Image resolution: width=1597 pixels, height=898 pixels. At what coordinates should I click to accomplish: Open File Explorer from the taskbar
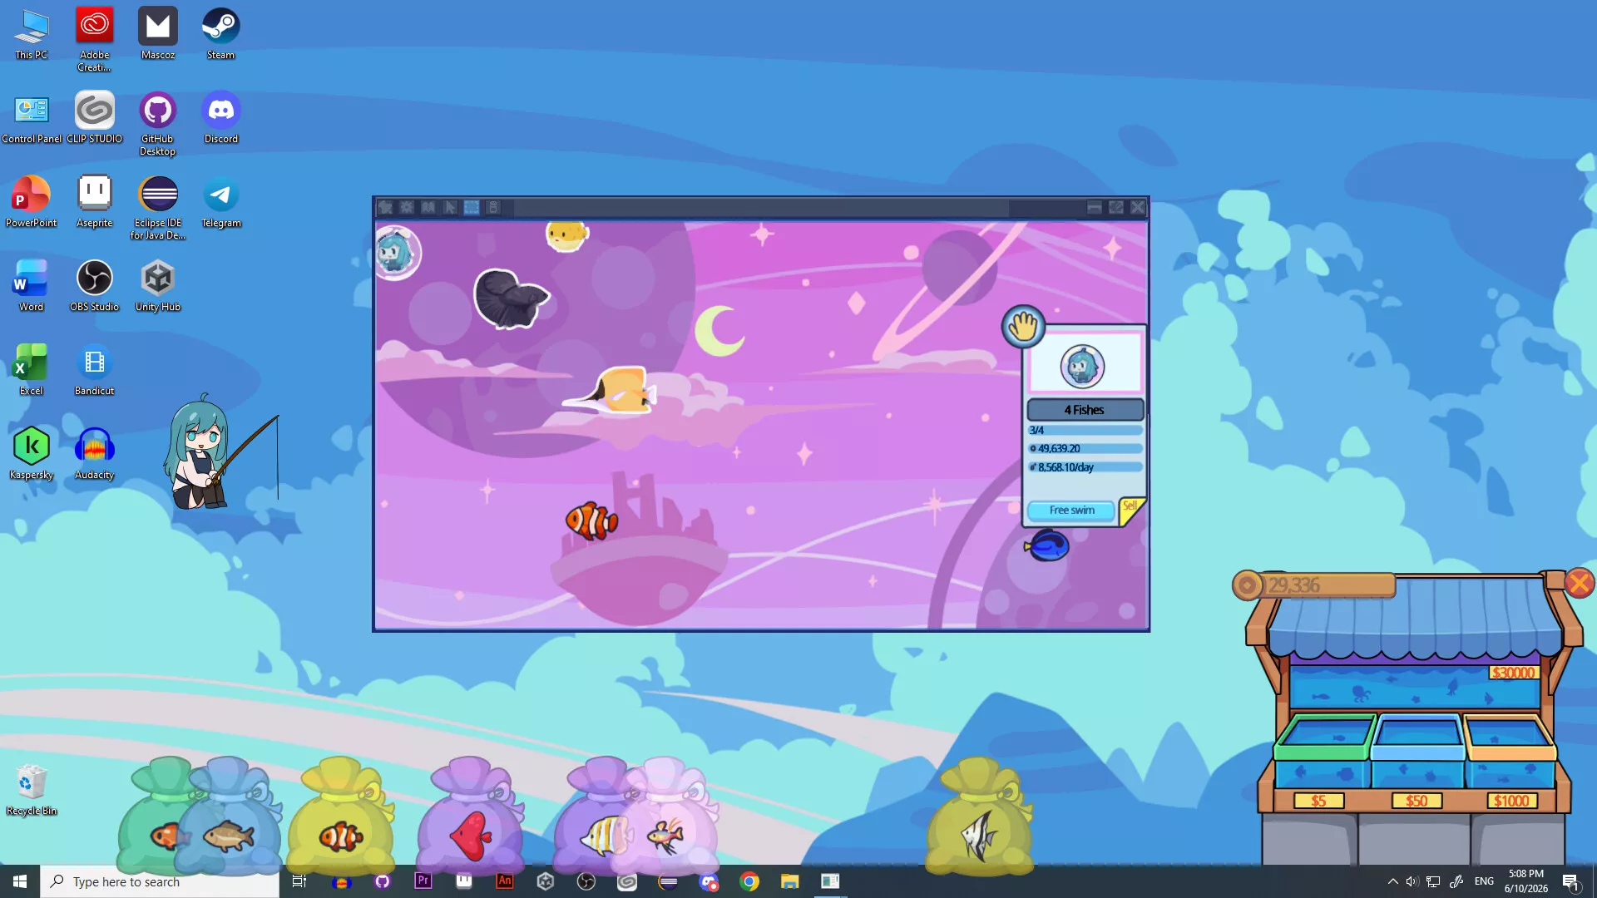coord(789,881)
